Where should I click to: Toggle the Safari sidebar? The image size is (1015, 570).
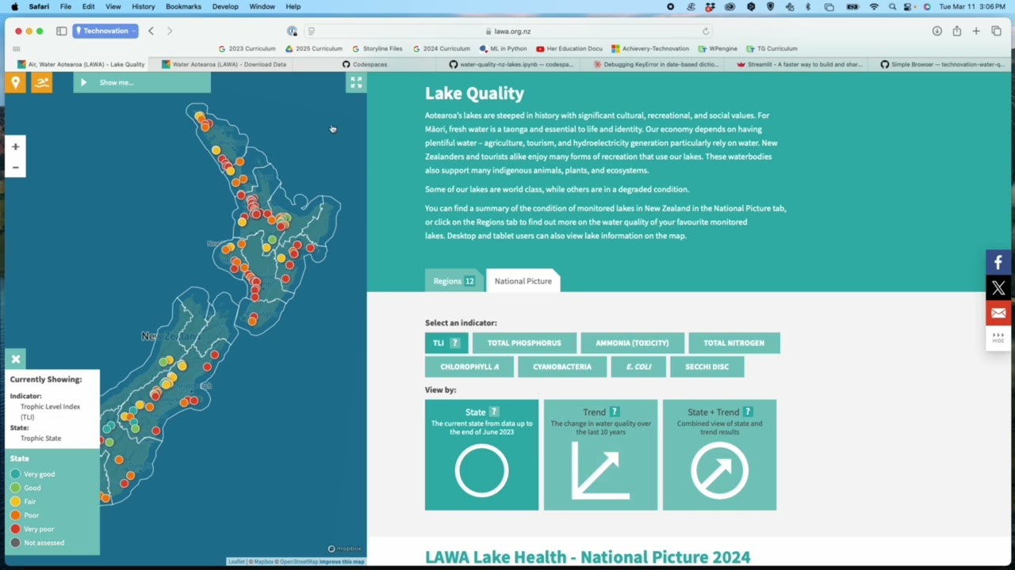[61, 31]
